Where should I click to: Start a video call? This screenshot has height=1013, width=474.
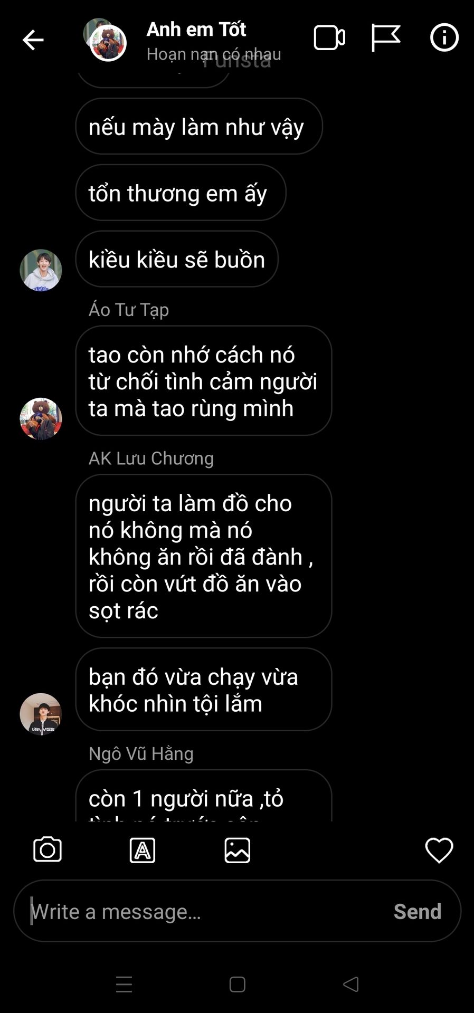pyautogui.click(x=329, y=38)
